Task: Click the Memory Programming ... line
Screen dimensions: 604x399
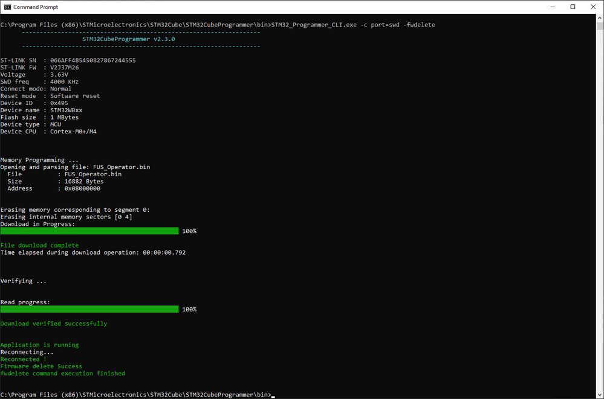Action: click(39, 160)
